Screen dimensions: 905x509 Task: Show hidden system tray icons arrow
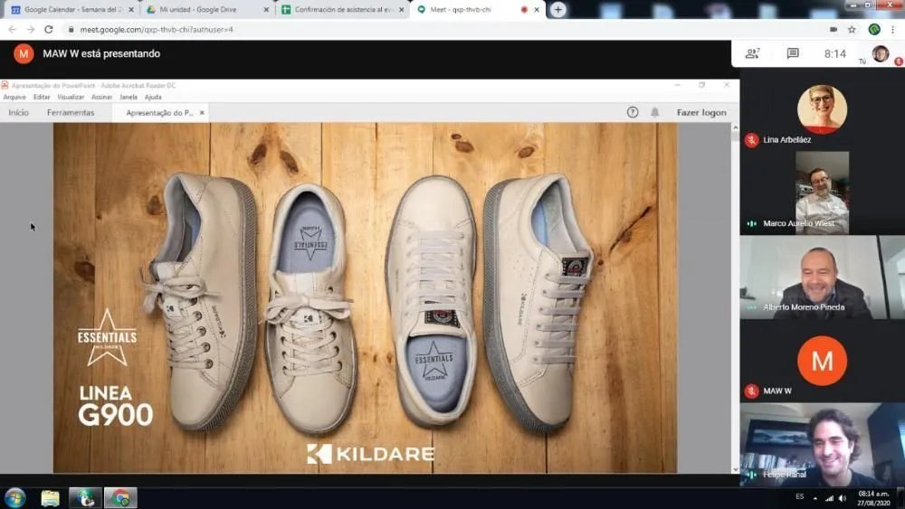(815, 498)
